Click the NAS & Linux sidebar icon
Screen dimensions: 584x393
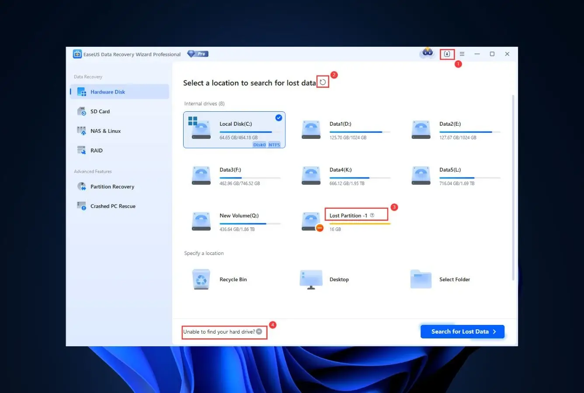pyautogui.click(x=82, y=131)
